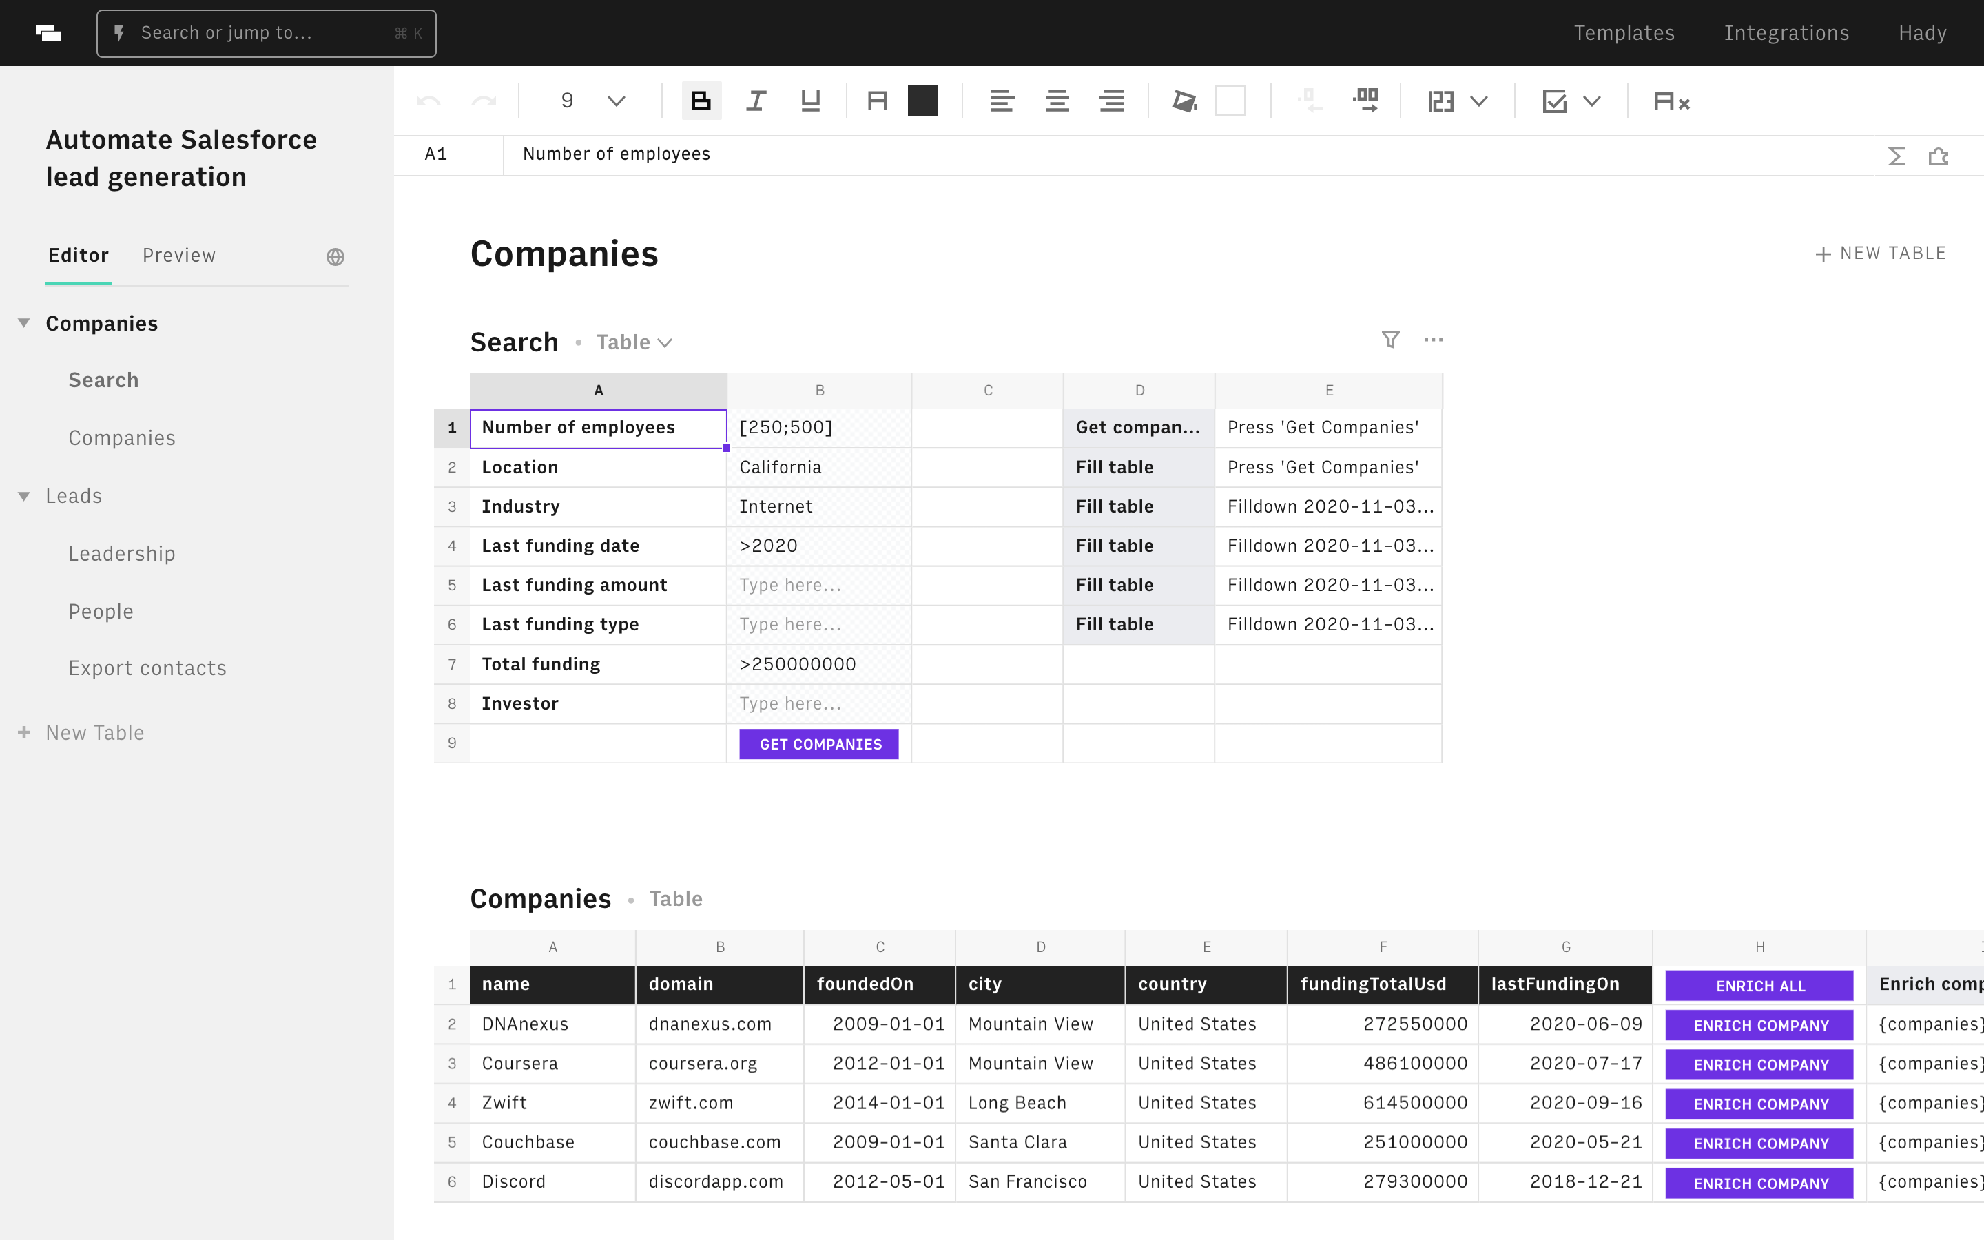1984x1240 pixels.
Task: Click the grayed insert cell icon
Action: pos(1310,101)
